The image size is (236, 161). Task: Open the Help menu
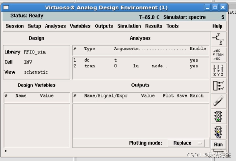click(x=217, y=26)
